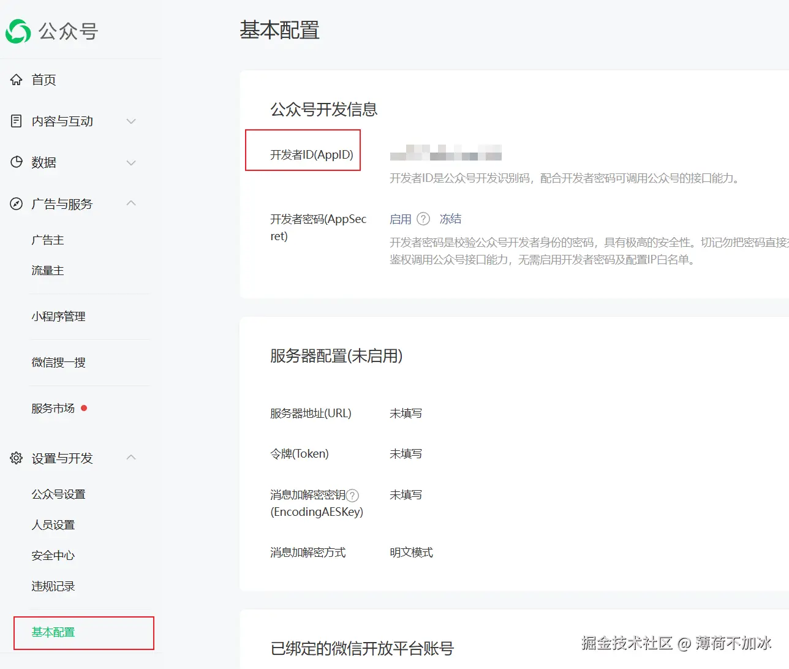
Task: Collapse the 设置与开发 menu chevron
Action: click(x=131, y=457)
